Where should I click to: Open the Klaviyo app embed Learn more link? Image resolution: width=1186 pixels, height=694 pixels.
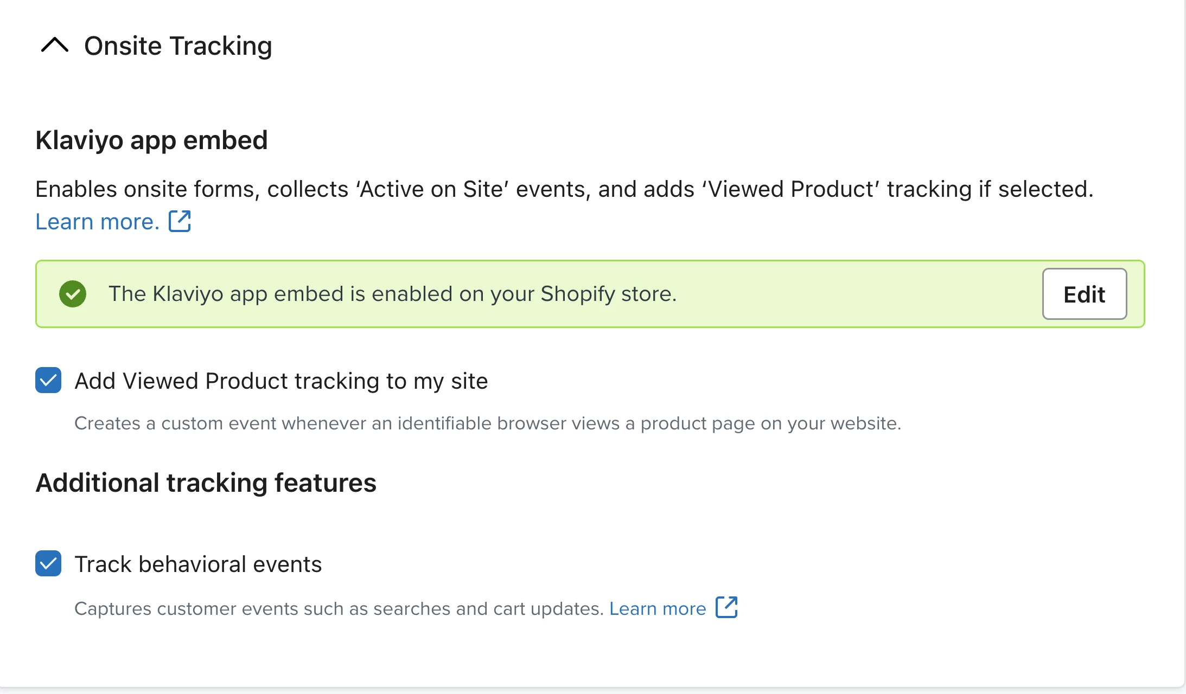coord(97,221)
